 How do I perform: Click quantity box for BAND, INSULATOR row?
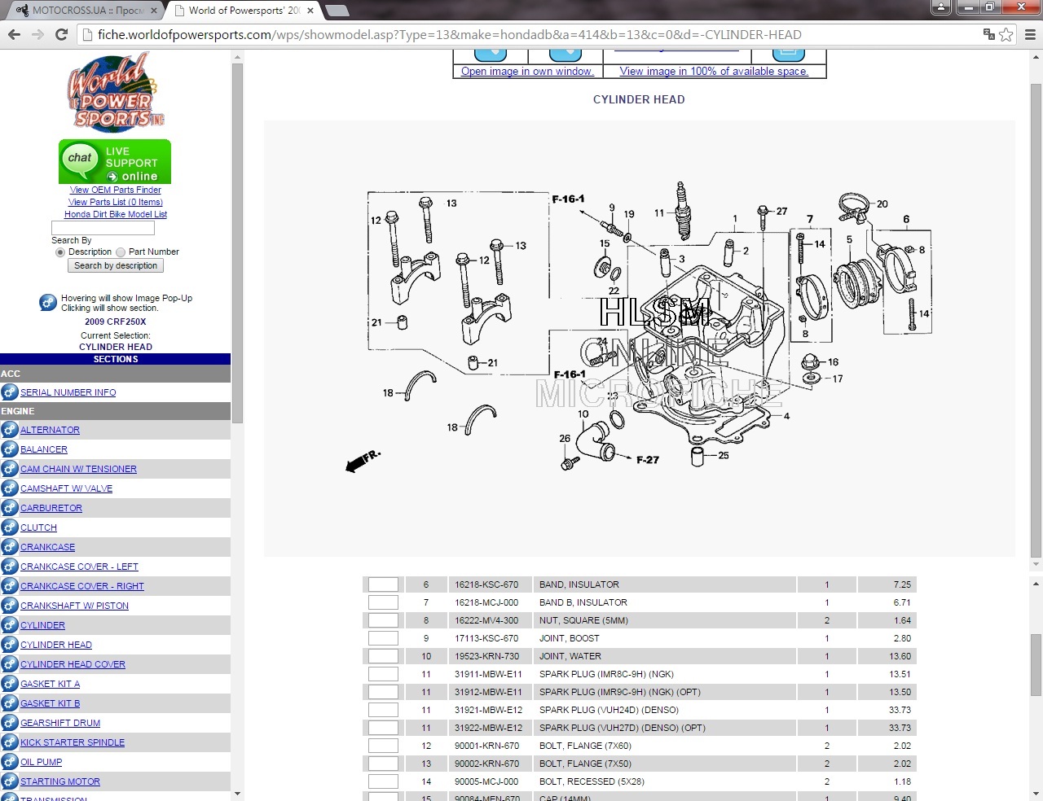point(383,584)
